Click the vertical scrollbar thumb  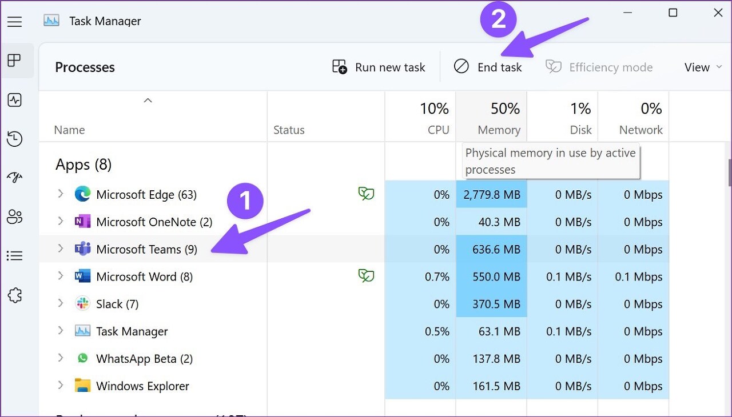click(x=730, y=173)
